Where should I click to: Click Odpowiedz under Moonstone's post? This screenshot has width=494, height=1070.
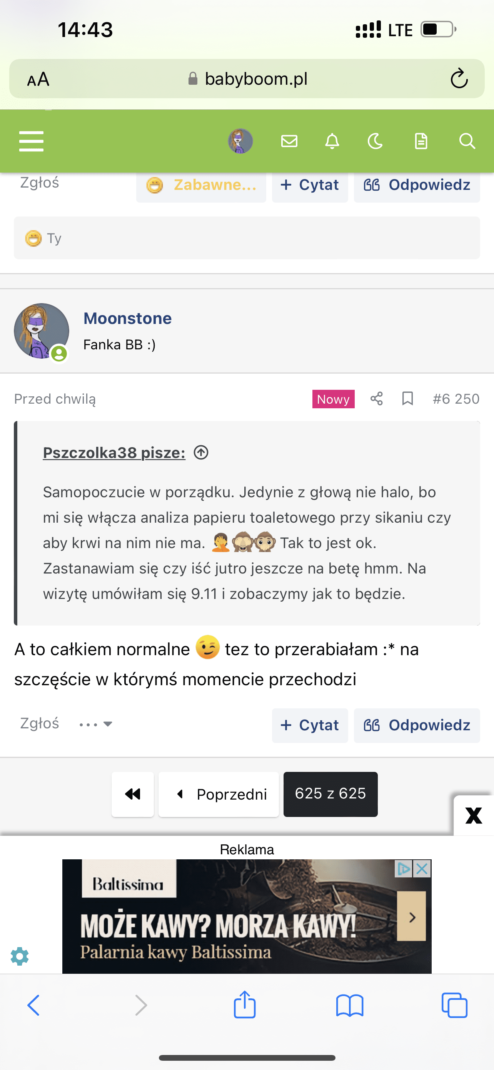tap(417, 725)
